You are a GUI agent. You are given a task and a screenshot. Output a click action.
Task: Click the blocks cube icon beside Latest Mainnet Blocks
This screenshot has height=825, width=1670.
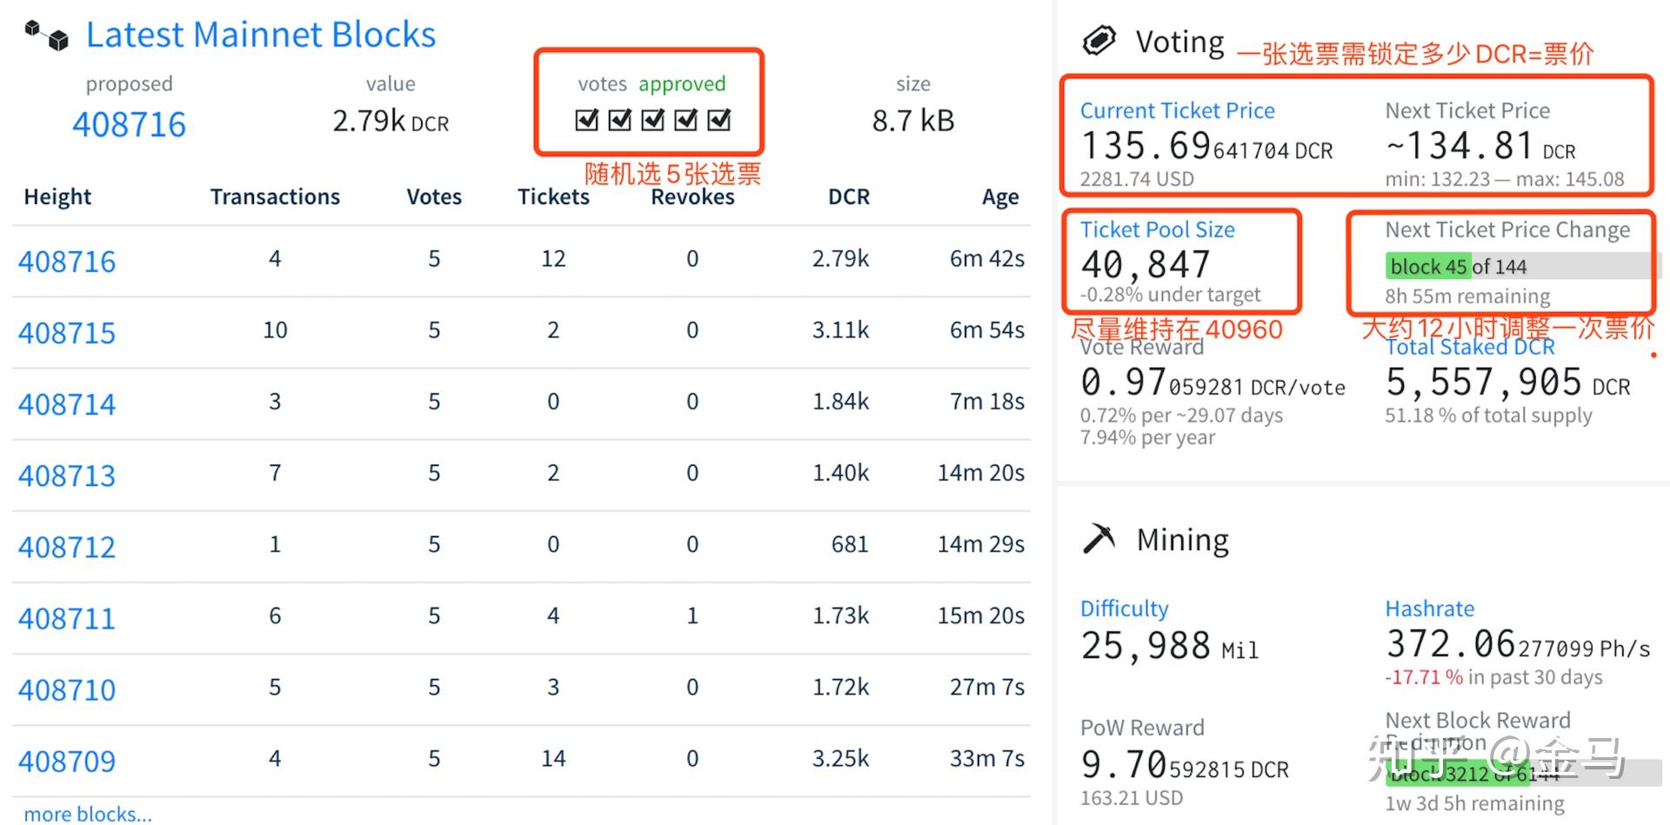tap(46, 35)
